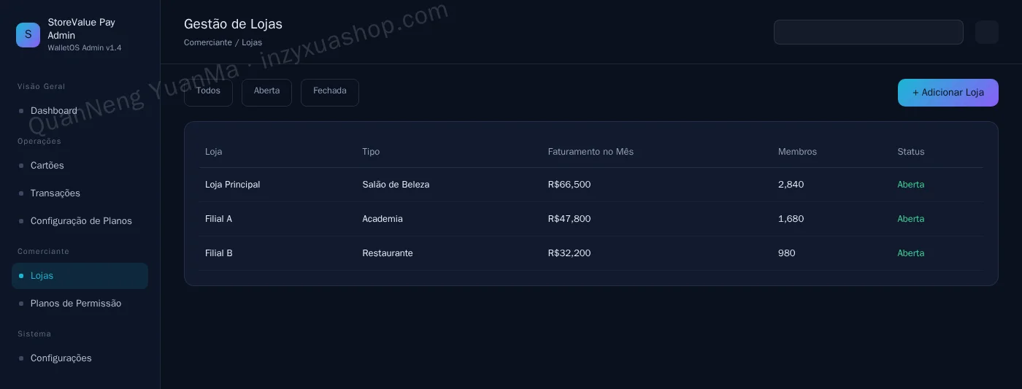
Task: Click the square button beside search field
Action: tap(987, 32)
